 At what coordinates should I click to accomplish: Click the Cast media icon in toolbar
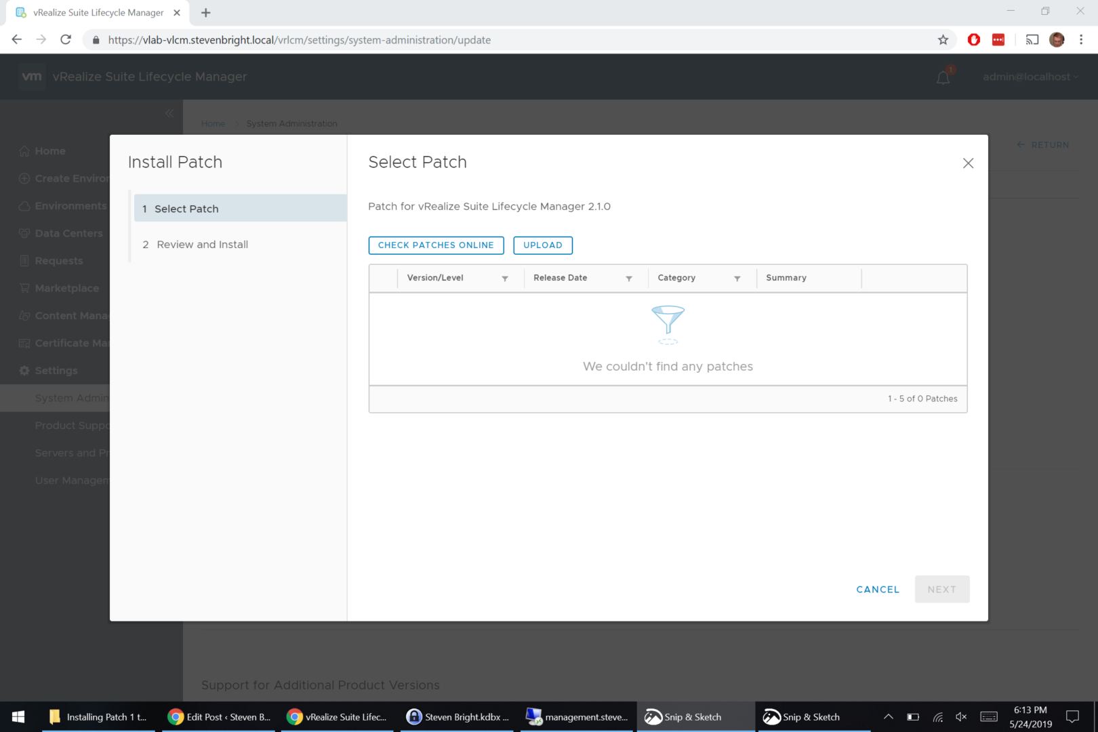(x=1032, y=40)
